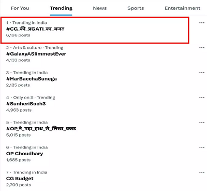Viewport: 207px width, 191px height.
Task: Open more options for #CG_की_प्रGATI_का_बजट trend
Action: pyautogui.click(x=202, y=23)
